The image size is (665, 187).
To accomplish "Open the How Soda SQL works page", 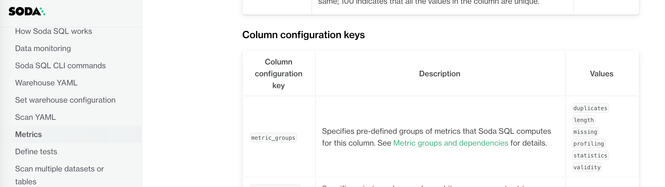I will point(54,31).
